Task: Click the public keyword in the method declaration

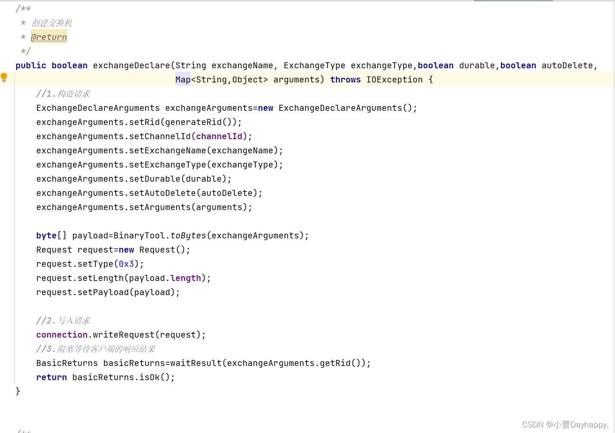Action: 31,65
